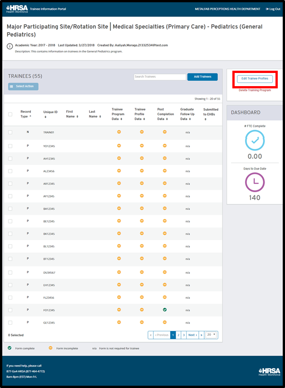Image resolution: width=285 pixels, height=388 pixels.
Task: Click Delete Training Program link
Action: pos(255,90)
